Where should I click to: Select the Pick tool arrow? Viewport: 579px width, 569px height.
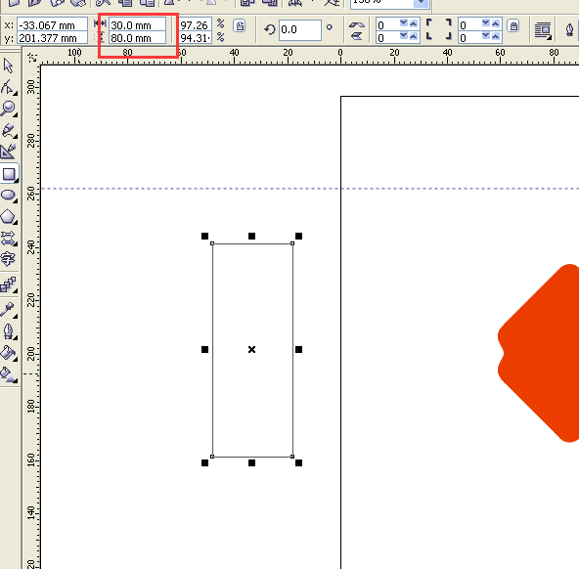pyautogui.click(x=8, y=66)
